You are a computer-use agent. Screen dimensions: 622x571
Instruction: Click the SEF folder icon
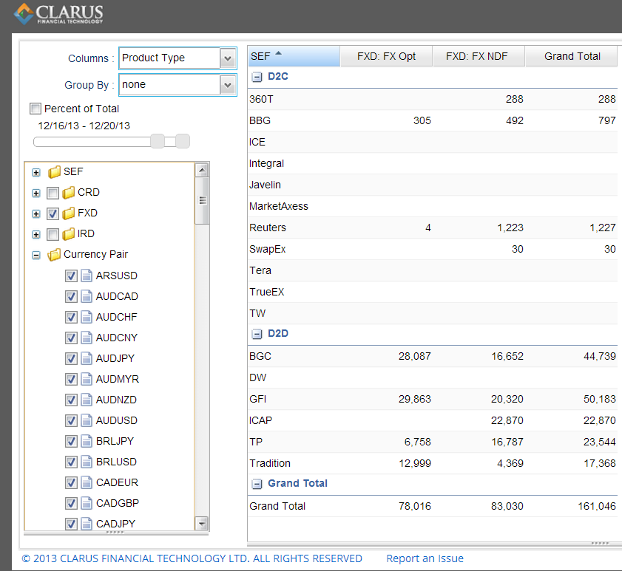pos(54,172)
